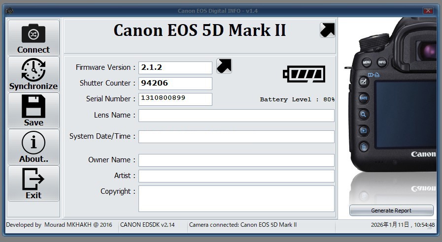Click the Artist input field
The height and width of the screenshot is (242, 442).
(x=237, y=176)
